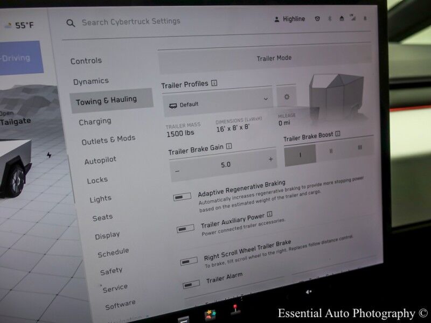
Task: Select Autopilot in the settings sidebar
Action: pyautogui.click(x=100, y=160)
